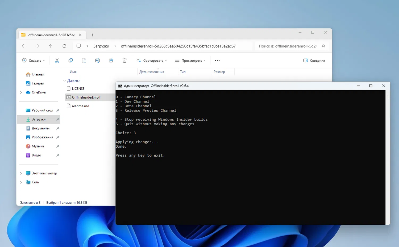The image size is (399, 247).
Task: Open Галерея in the navigation pane
Action: click(38, 83)
